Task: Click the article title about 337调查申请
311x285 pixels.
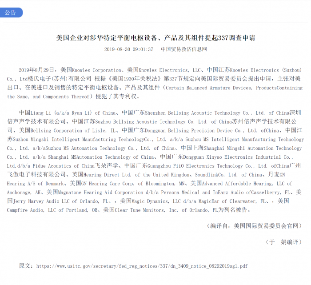Action: click(x=155, y=38)
